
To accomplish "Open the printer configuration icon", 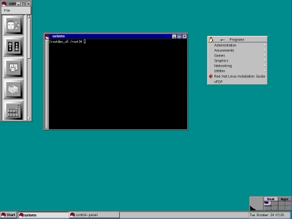I will click(13, 89).
